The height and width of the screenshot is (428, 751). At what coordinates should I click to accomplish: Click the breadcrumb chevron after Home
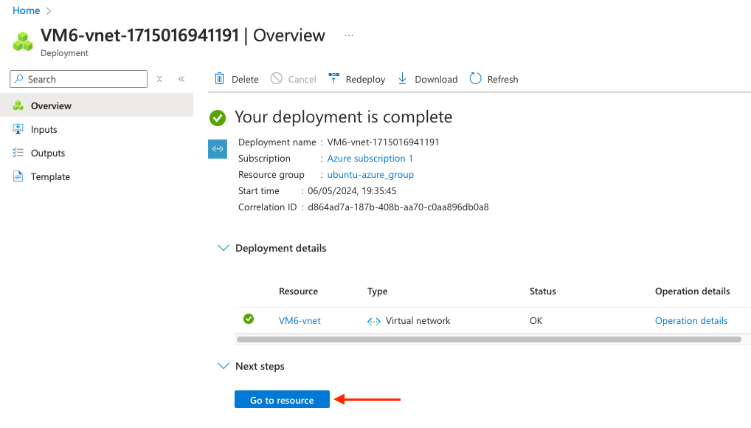tap(49, 11)
